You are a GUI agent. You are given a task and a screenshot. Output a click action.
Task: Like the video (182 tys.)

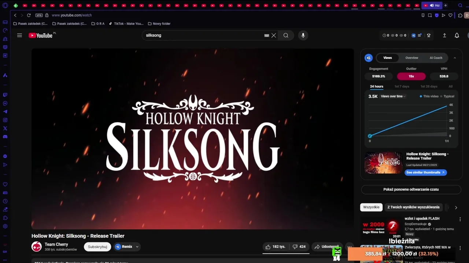(275, 247)
